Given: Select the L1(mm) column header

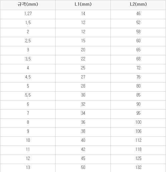Looking at the screenshot, I should tap(83, 4).
